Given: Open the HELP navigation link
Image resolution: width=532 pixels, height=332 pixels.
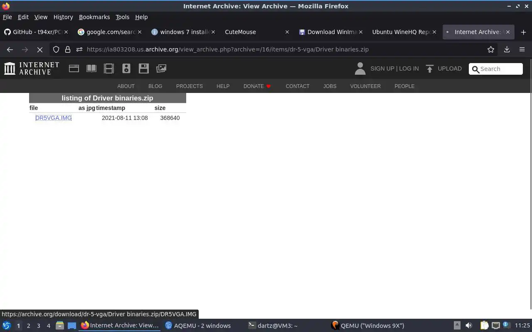Looking at the screenshot, I should [x=223, y=86].
